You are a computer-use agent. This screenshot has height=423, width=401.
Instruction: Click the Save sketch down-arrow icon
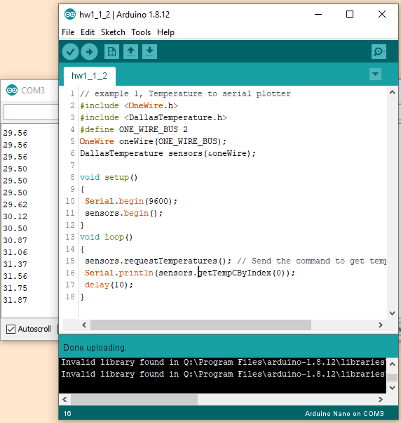[x=149, y=51]
